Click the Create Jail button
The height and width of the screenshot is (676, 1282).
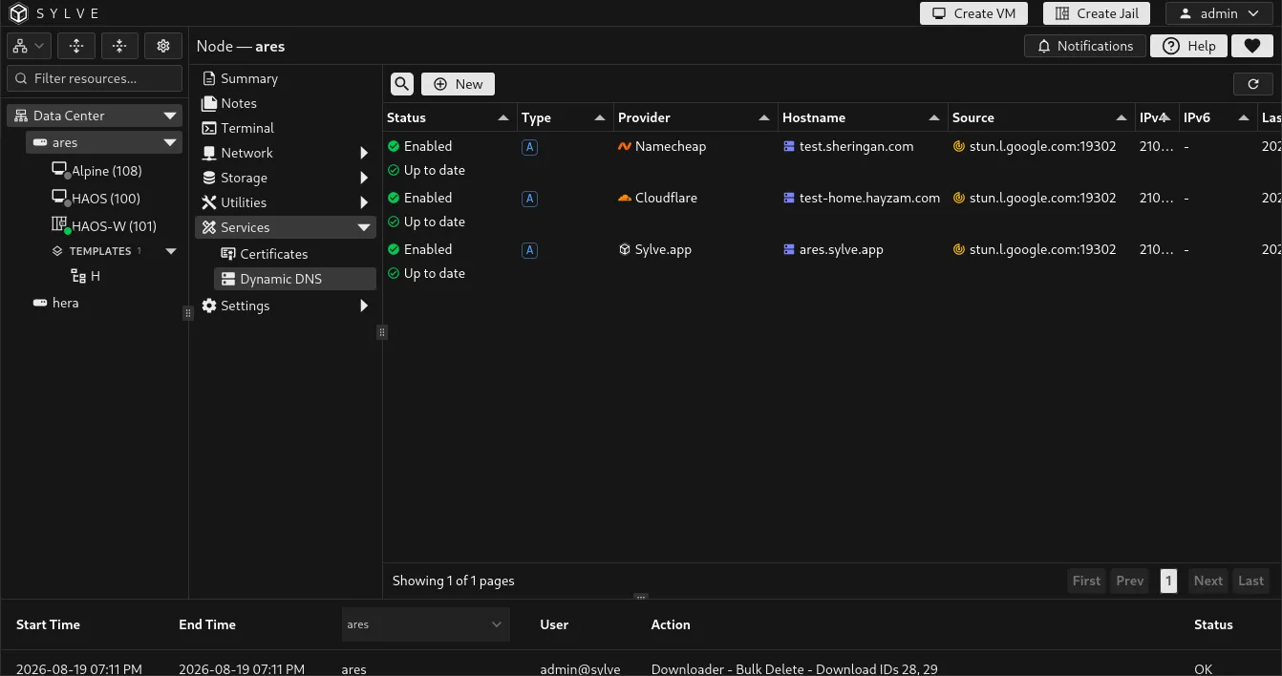click(x=1097, y=13)
